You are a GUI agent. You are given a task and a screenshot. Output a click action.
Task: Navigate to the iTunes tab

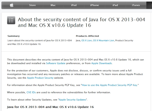point(136,5)
